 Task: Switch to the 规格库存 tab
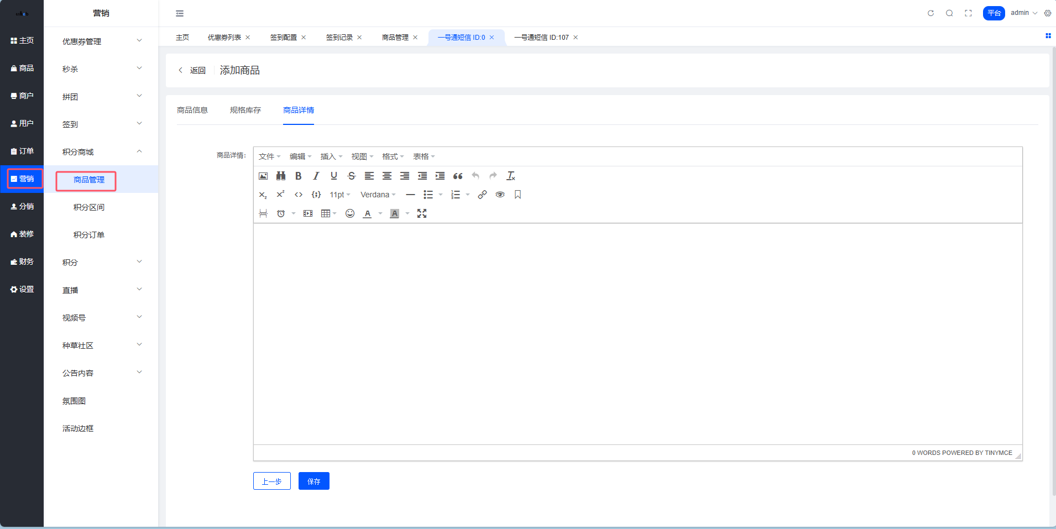coord(245,110)
